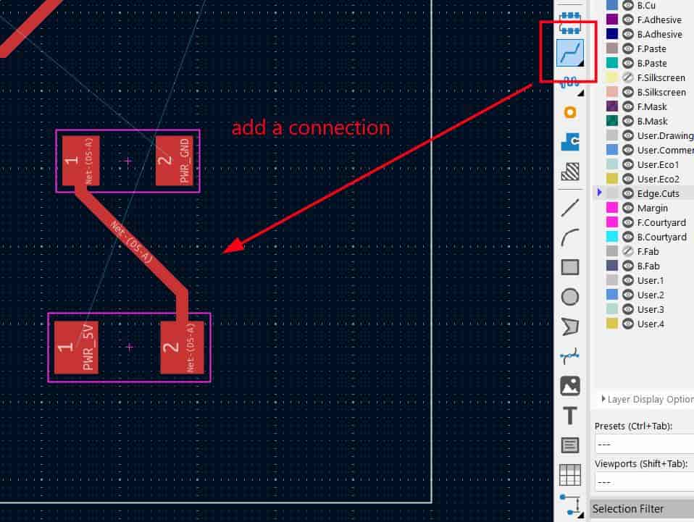Select the B.Mask layer name
Viewport: 694px width, 522px height.
click(653, 121)
